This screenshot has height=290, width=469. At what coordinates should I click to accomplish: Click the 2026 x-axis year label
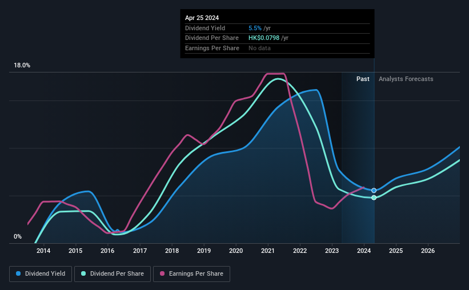(428, 251)
